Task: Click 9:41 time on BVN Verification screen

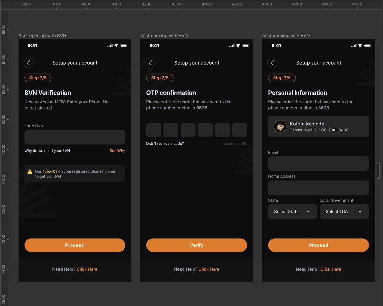Action: 33,46
